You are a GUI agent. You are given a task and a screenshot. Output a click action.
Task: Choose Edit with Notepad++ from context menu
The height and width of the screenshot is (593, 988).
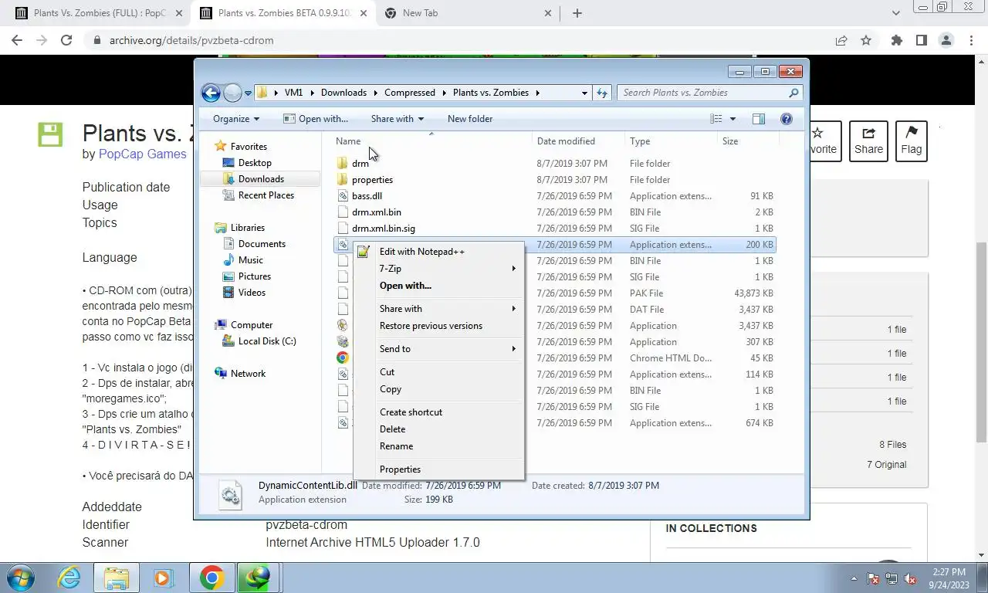coord(438,252)
